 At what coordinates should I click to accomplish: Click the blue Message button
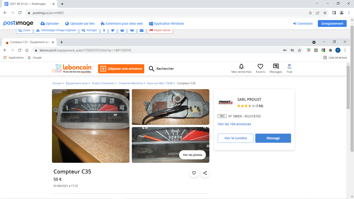(273, 138)
